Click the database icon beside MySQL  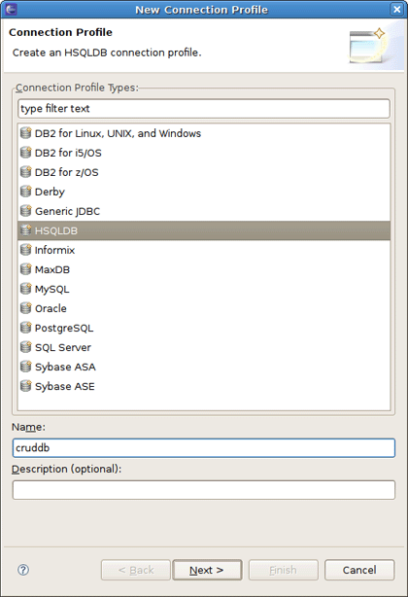point(25,289)
